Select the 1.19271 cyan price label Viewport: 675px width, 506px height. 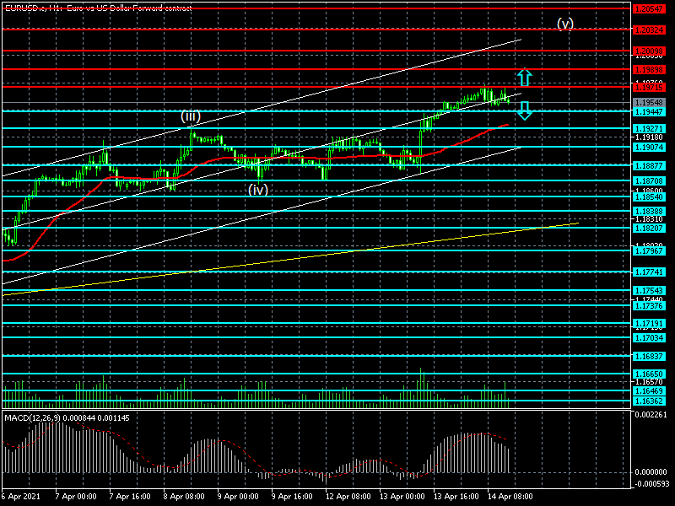649,128
